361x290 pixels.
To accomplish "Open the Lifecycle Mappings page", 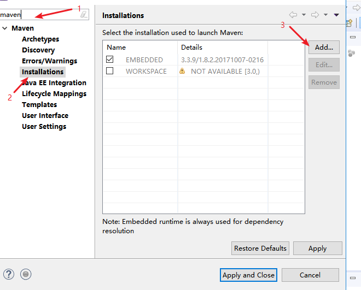I will click(x=54, y=94).
